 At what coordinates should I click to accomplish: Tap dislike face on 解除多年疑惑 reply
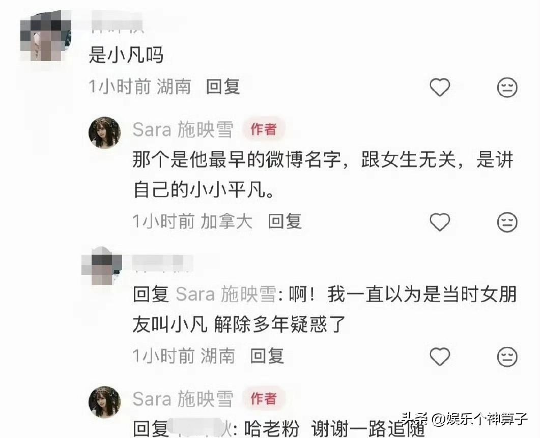pyautogui.click(x=507, y=357)
